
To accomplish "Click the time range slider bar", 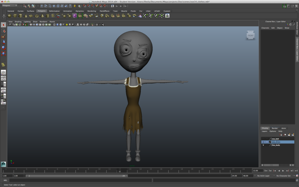I will click(76, 176).
